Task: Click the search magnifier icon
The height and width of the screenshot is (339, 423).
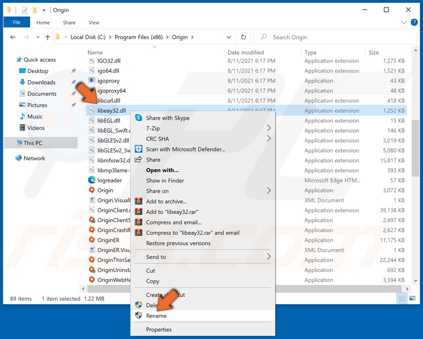Action: 263,37
